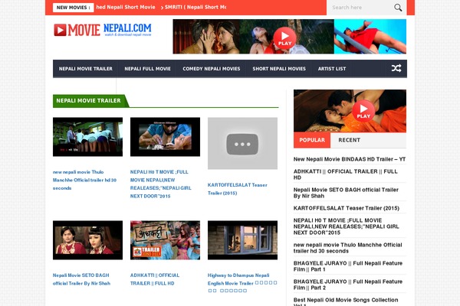Open the Nepali Movie Trailer section heading
Viewport: 460px width, 306px height.
89,101
